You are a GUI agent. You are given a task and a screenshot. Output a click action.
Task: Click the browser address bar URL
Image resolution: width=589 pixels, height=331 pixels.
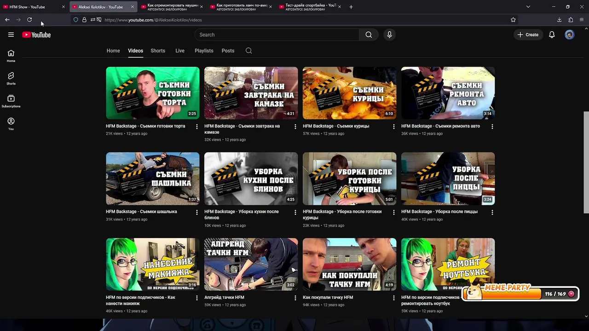coord(153,20)
